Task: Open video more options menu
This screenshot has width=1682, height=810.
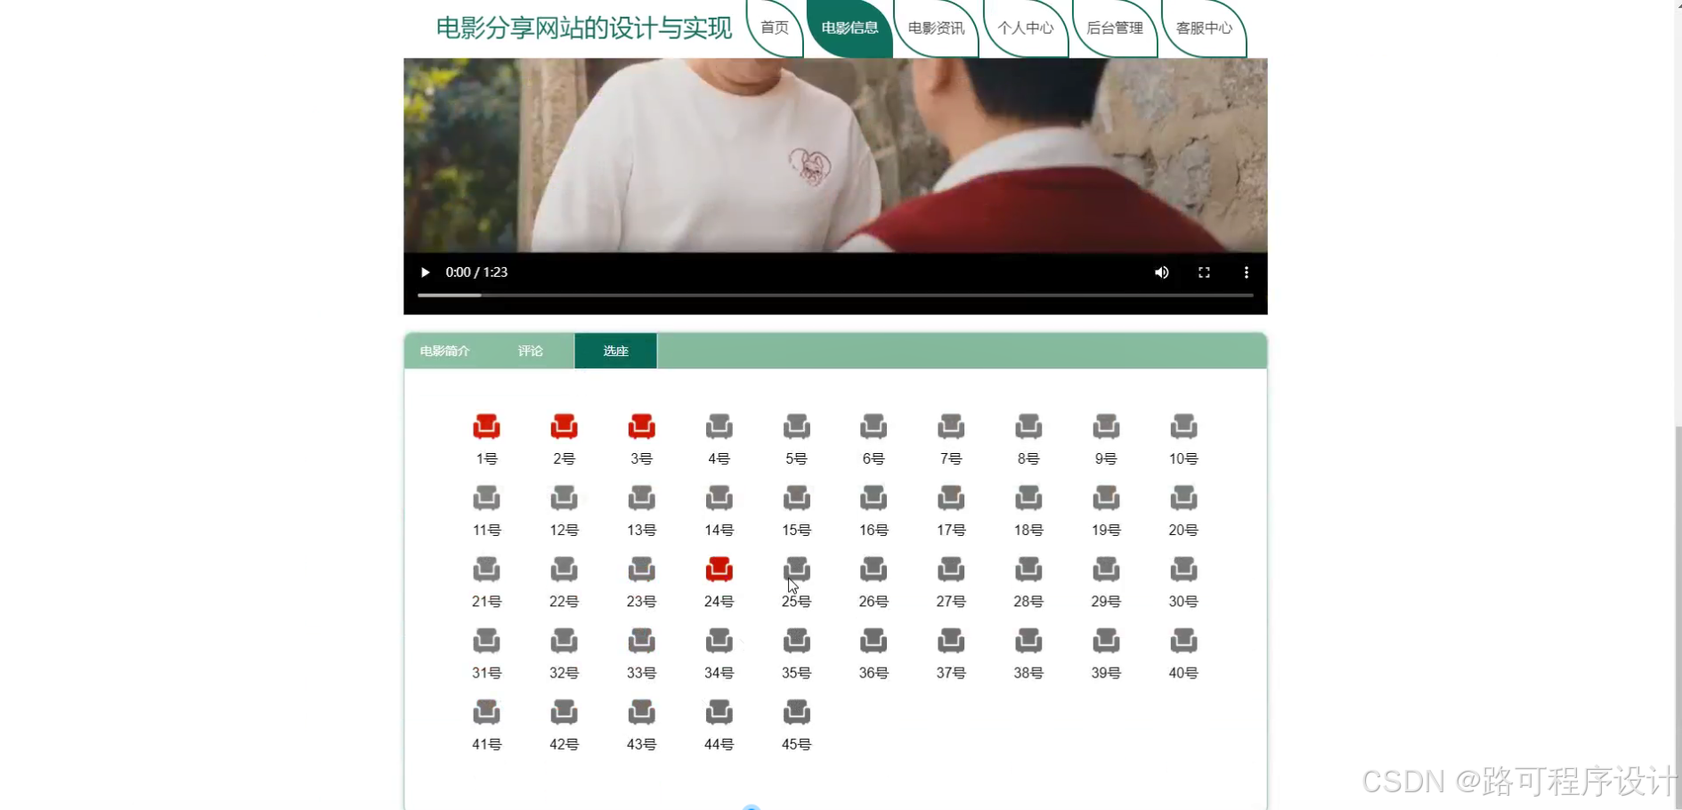Action: click(1246, 272)
